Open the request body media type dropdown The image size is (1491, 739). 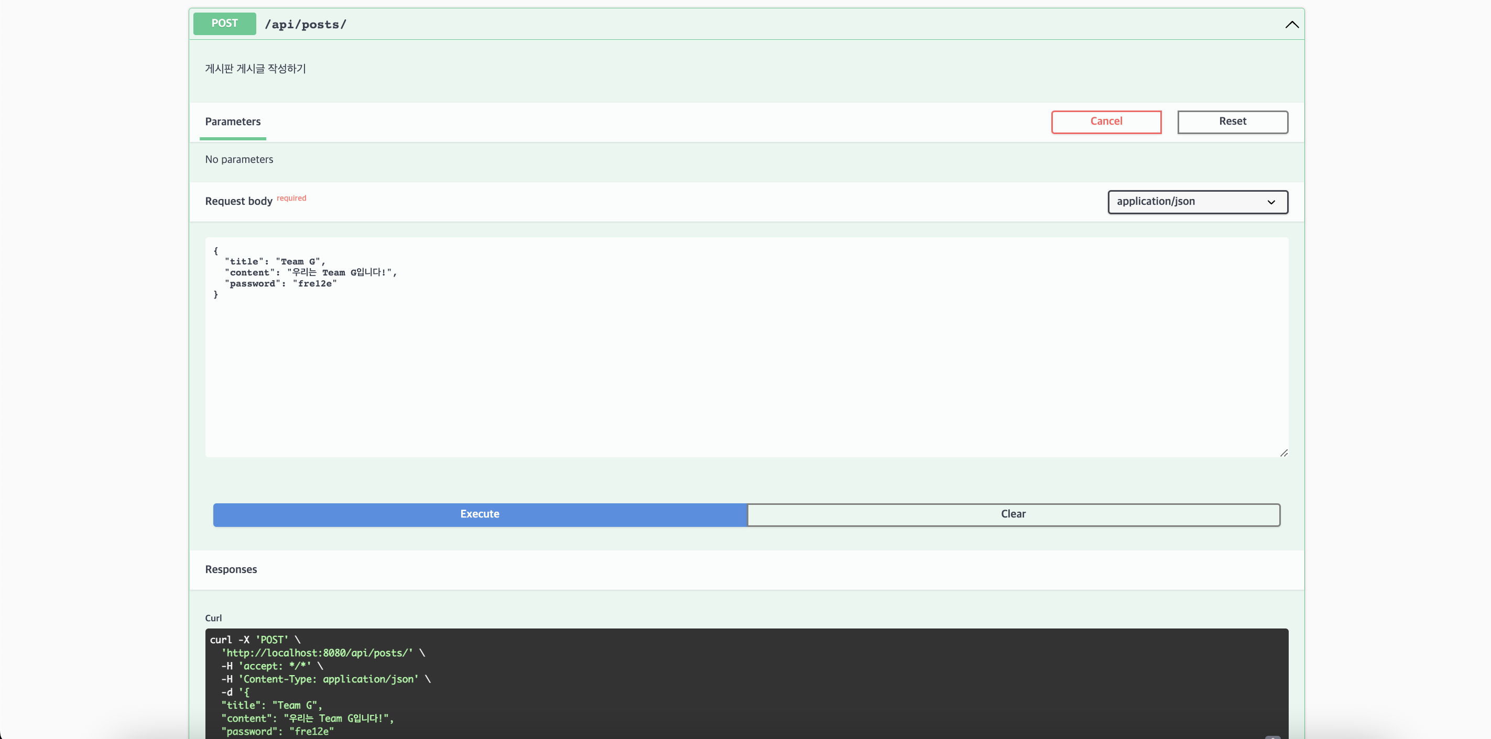[1197, 202]
